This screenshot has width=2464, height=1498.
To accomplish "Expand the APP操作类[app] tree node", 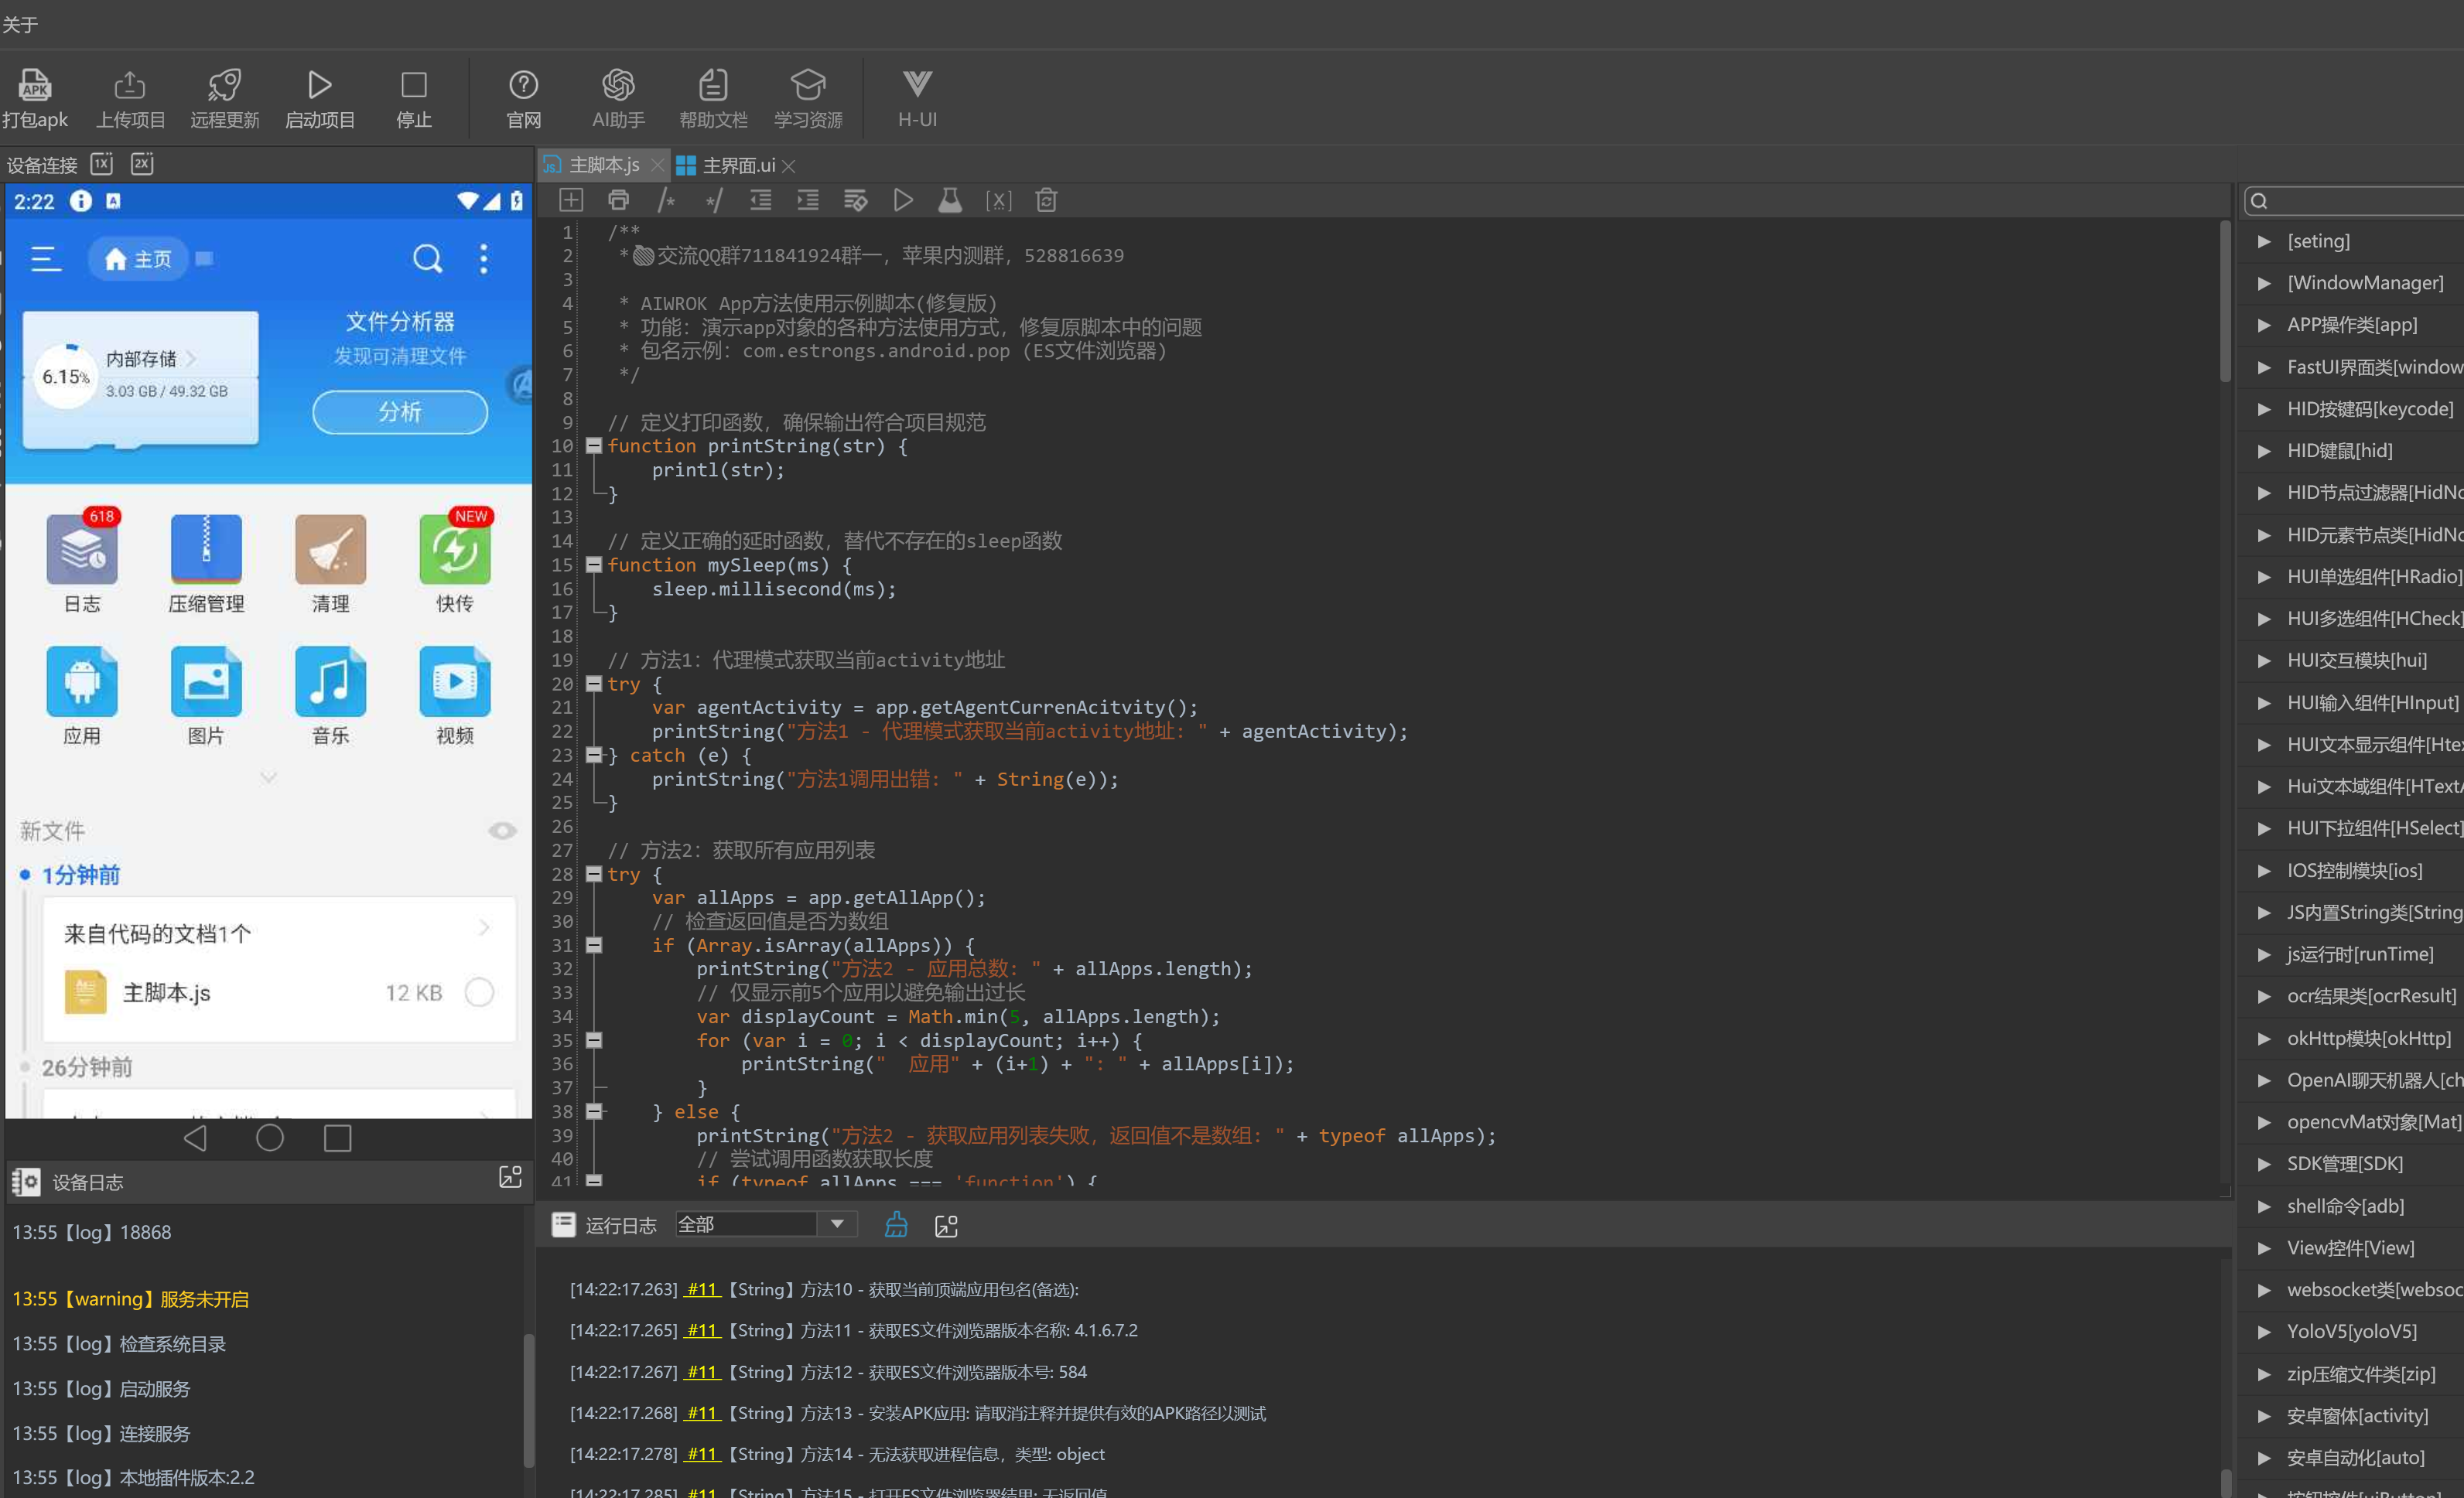I will (x=2265, y=325).
